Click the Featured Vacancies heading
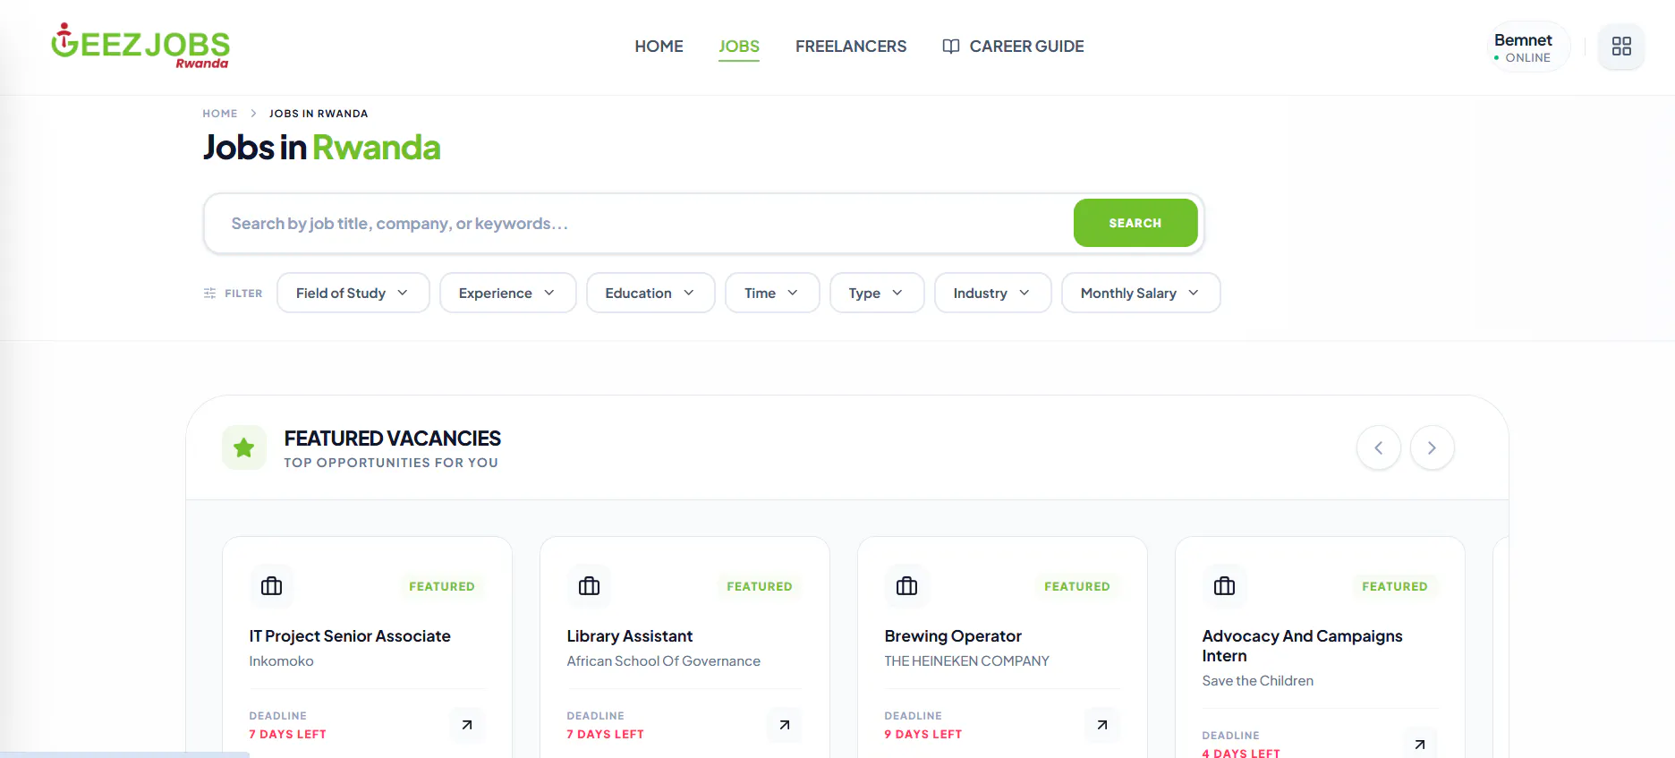The width and height of the screenshot is (1675, 758). tap(393, 439)
